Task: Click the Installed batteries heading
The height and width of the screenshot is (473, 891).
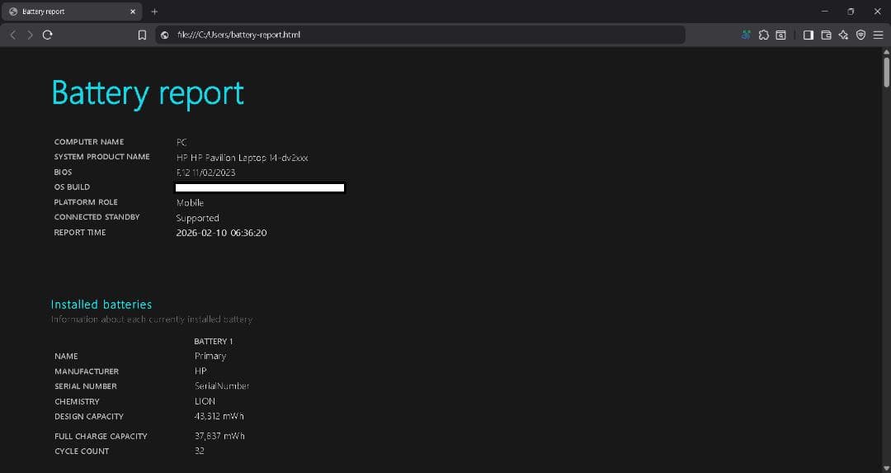Action: point(101,305)
